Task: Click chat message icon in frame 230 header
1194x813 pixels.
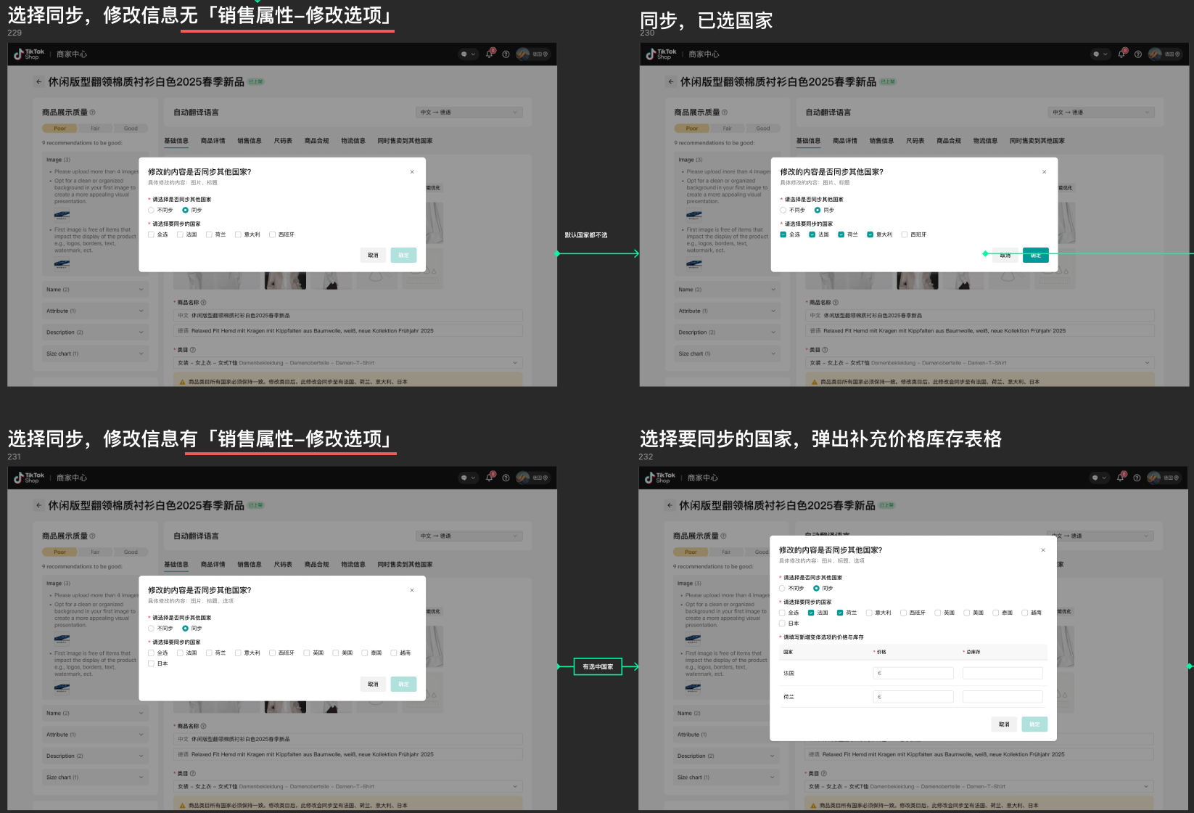Action: coord(1096,54)
